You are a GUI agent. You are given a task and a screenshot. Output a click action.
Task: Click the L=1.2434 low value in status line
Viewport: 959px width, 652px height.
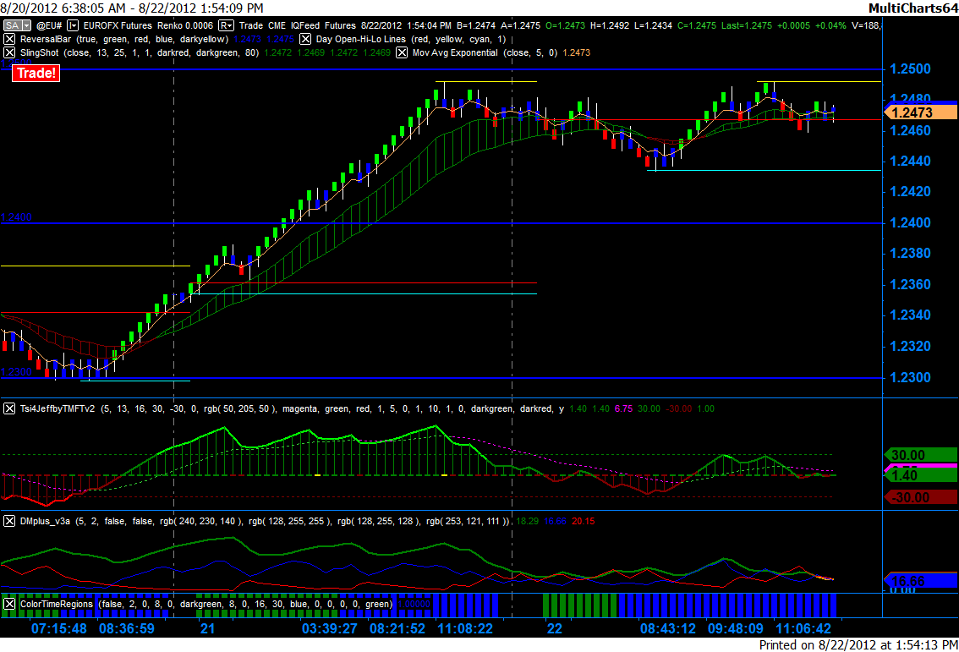click(654, 25)
